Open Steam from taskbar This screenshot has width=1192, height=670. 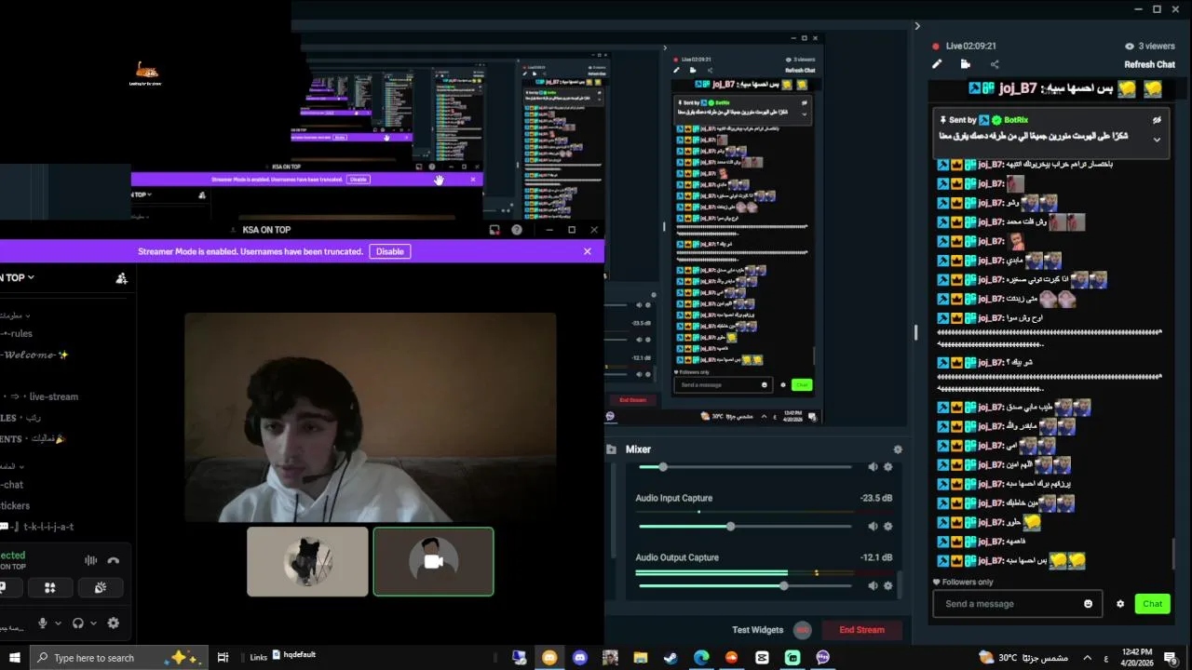[x=670, y=657]
